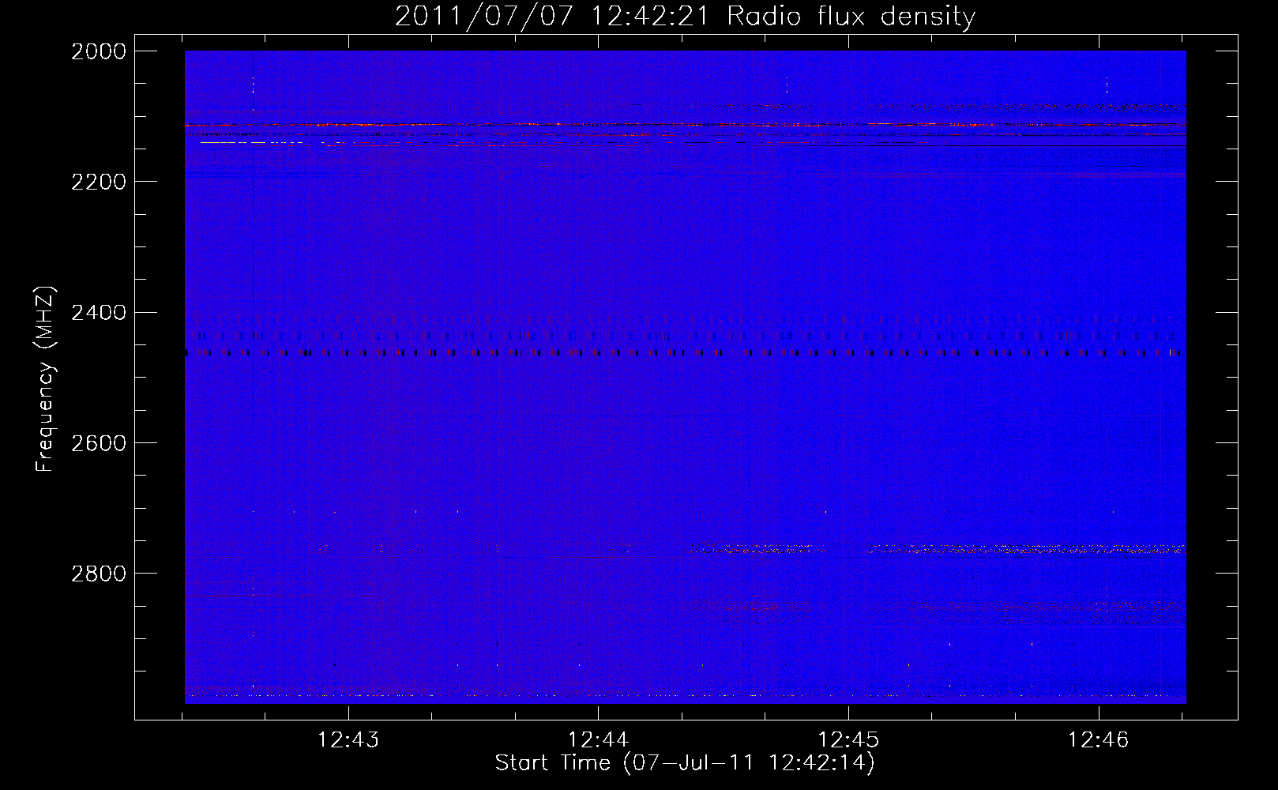Click the 2000 frequency axis label
This screenshot has width=1278, height=790.
coord(98,51)
